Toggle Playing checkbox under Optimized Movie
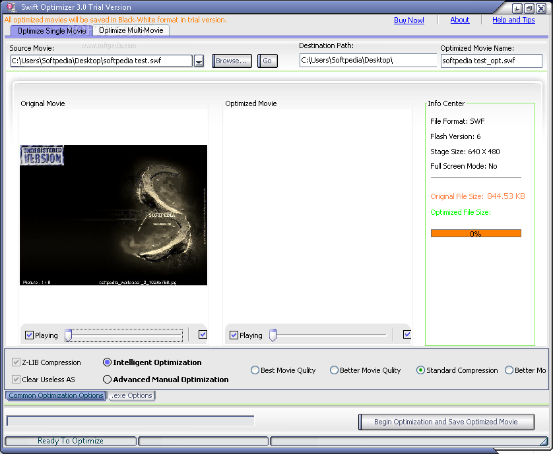 coord(234,335)
